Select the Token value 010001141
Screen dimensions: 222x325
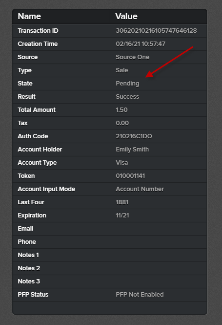pyautogui.click(x=130, y=176)
